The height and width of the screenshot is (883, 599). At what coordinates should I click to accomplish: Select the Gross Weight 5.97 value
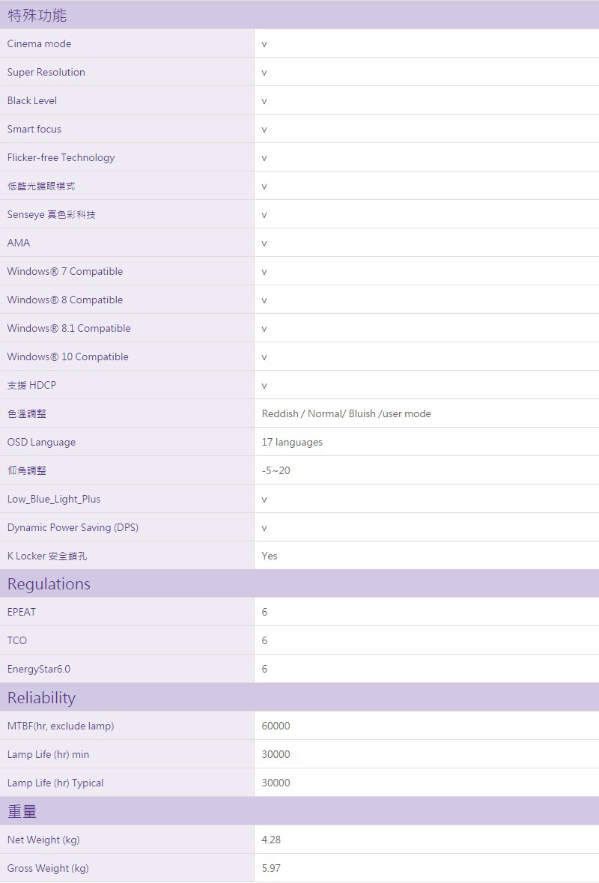(x=271, y=868)
